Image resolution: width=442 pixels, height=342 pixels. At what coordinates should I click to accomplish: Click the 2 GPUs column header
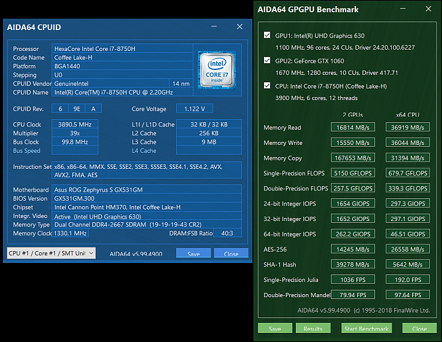coord(353,114)
